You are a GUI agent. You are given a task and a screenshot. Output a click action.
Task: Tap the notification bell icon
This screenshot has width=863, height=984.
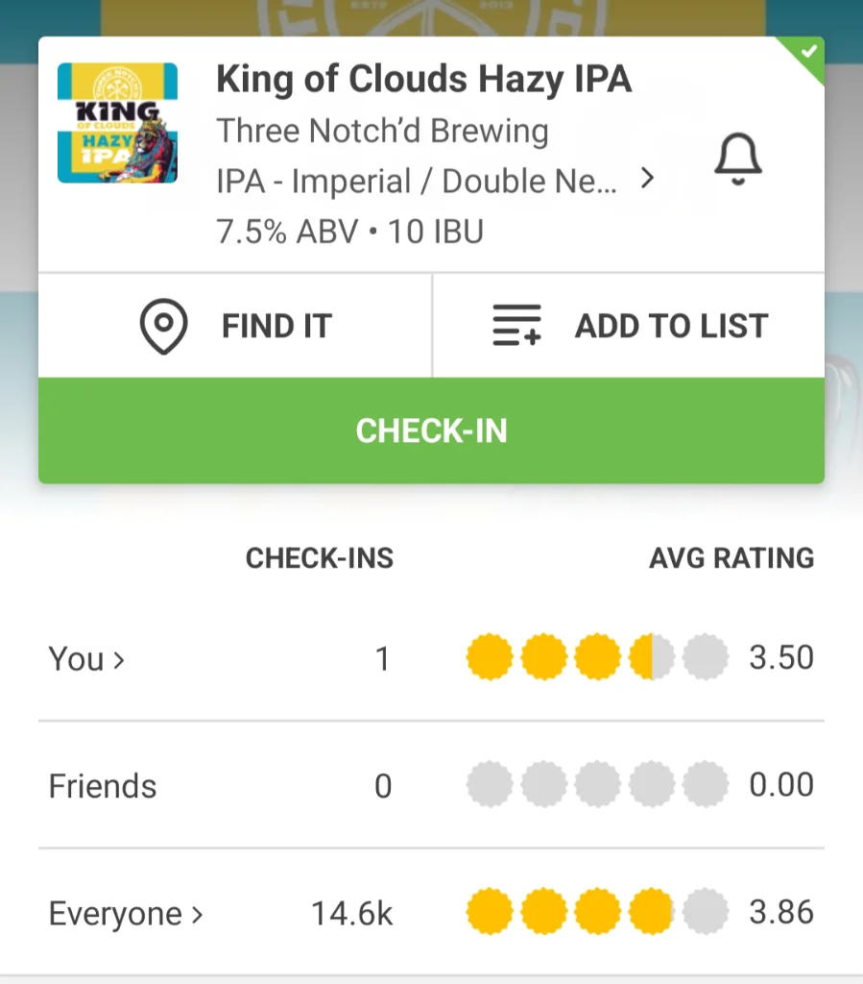click(737, 159)
